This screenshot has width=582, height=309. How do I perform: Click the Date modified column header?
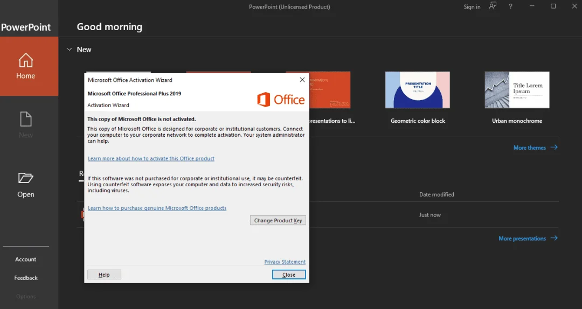click(436, 194)
